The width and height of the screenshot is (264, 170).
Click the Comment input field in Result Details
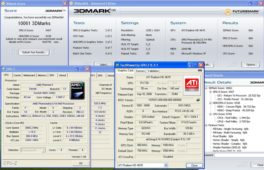pos(239,155)
